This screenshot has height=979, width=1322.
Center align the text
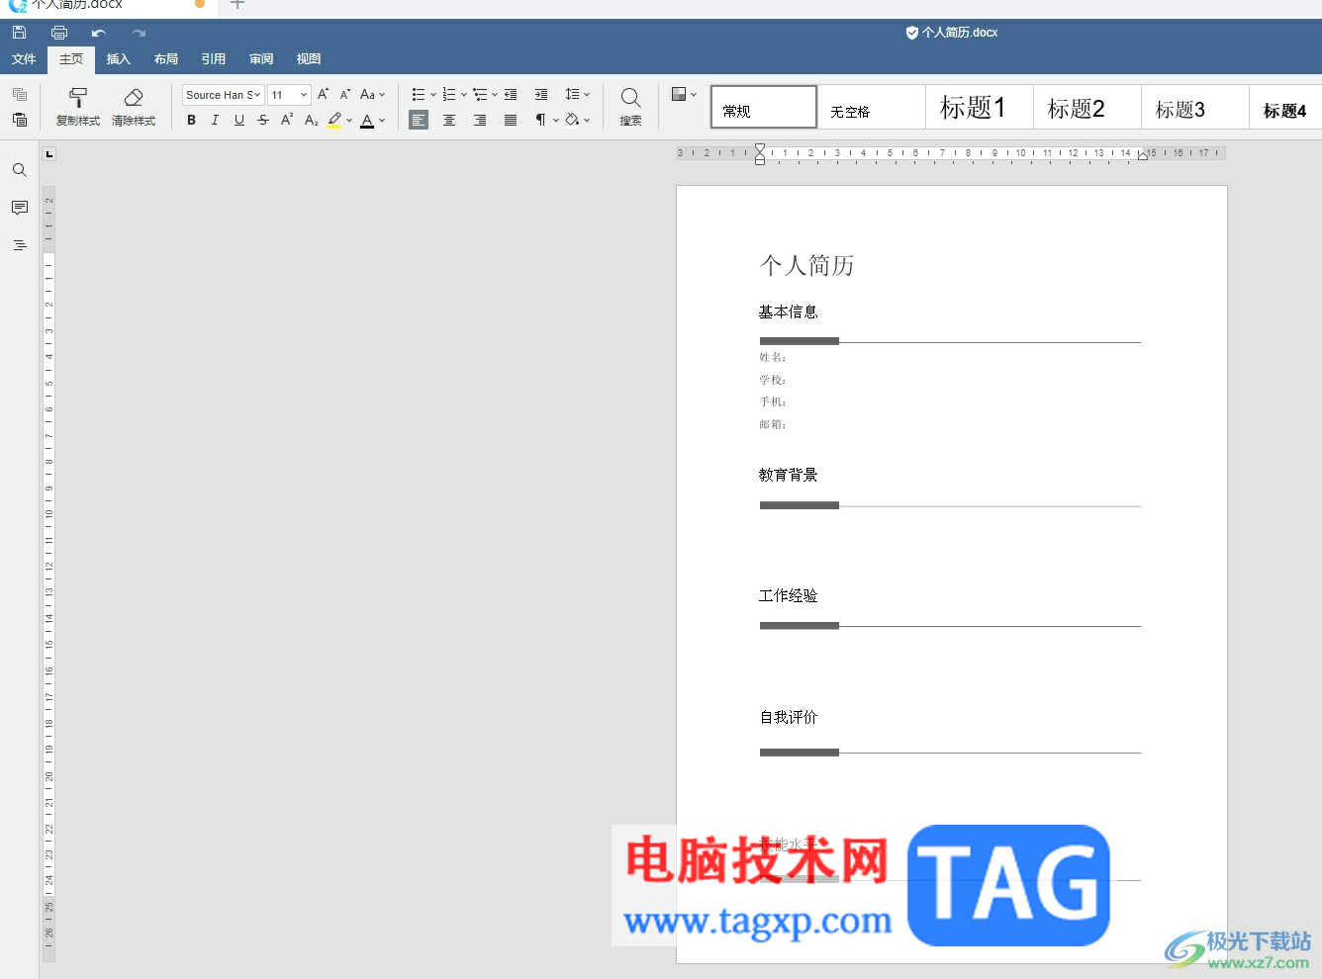449,120
